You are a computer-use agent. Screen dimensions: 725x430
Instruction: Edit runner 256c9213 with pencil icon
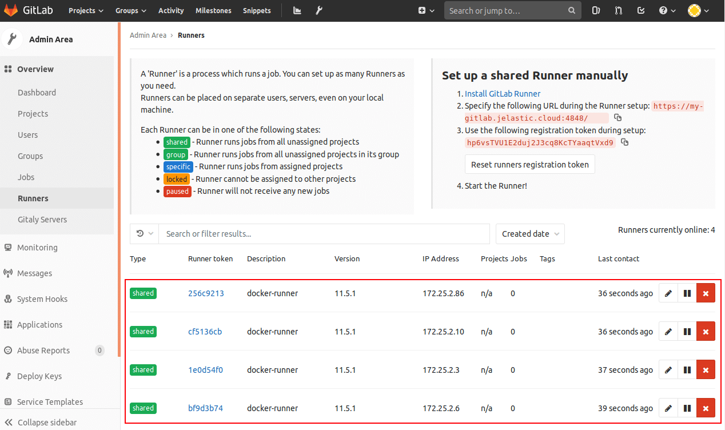668,293
